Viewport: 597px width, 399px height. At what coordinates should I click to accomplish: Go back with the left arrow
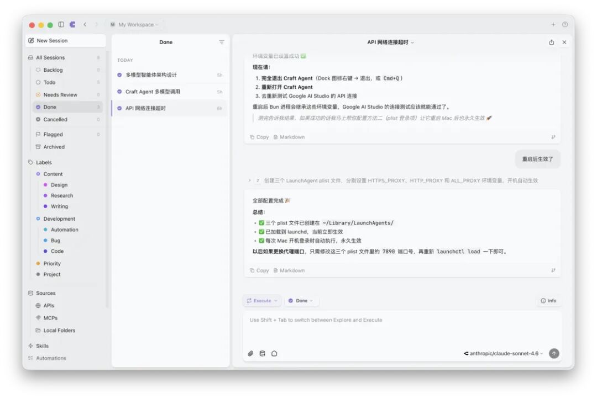tap(85, 24)
